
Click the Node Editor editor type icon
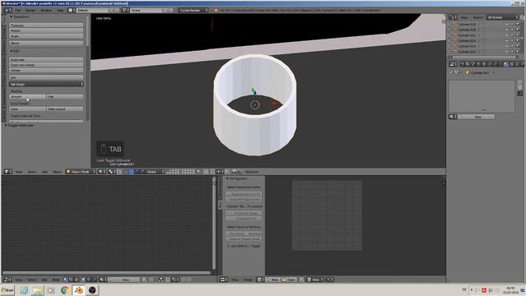(x=7, y=280)
